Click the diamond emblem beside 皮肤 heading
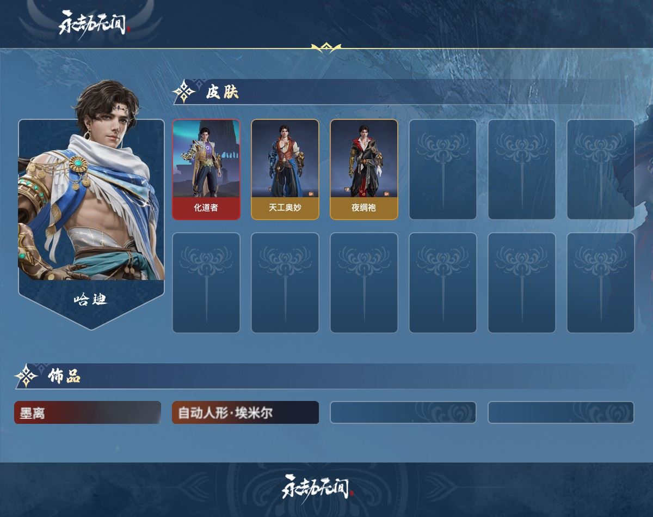653x517 pixels. tap(184, 92)
